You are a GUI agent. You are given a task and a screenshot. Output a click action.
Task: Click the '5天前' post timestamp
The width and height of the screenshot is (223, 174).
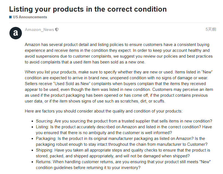[211, 29]
